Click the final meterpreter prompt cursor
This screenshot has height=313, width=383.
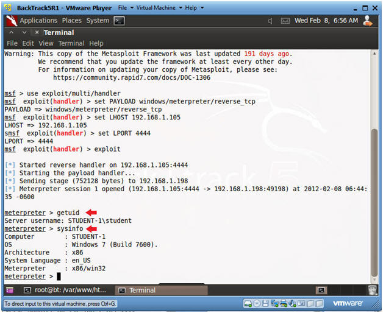pyautogui.click(x=59, y=276)
